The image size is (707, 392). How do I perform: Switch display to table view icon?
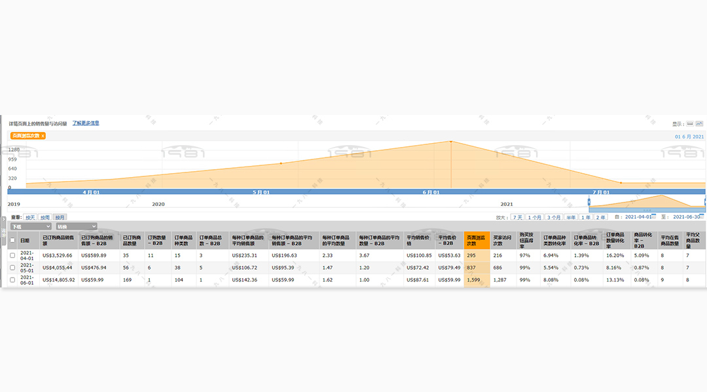point(690,123)
